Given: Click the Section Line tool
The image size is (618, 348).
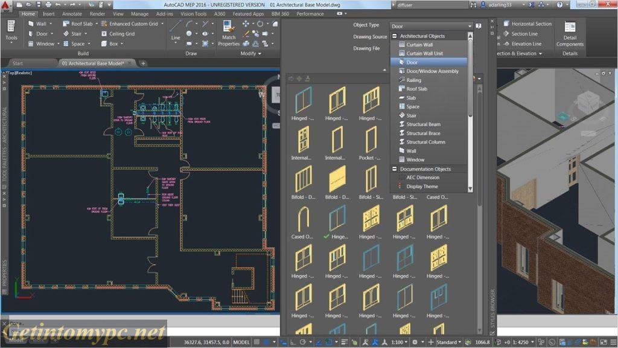Looking at the screenshot, I should [x=520, y=34].
